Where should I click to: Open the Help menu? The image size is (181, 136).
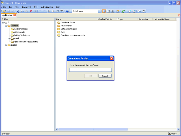click(x=58, y=7)
